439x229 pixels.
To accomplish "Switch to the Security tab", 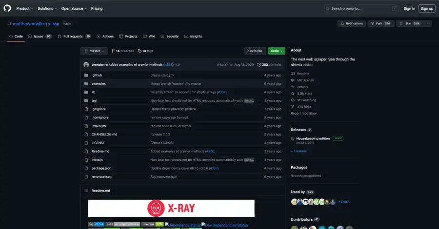I will click(x=170, y=37).
